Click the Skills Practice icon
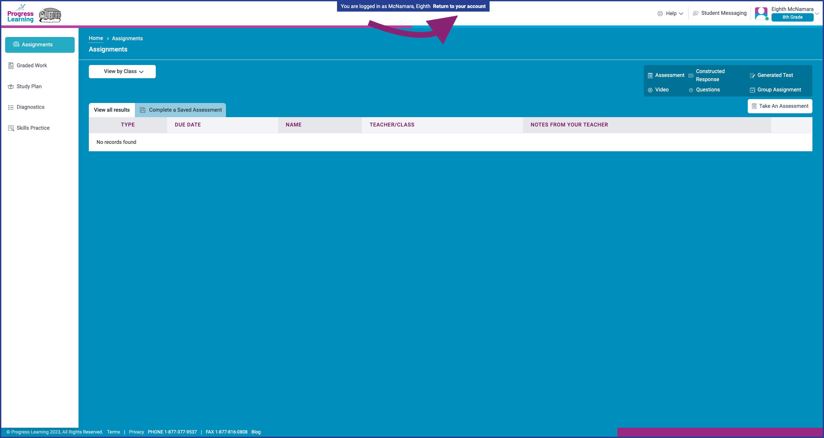The image size is (824, 438). [11, 128]
